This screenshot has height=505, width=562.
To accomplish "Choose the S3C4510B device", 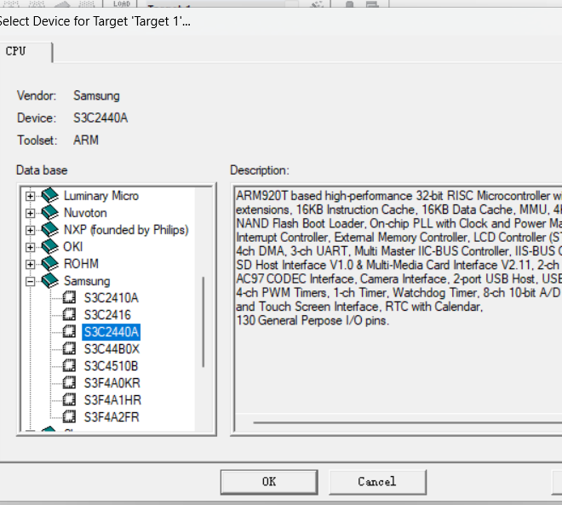I will pyautogui.click(x=111, y=366).
